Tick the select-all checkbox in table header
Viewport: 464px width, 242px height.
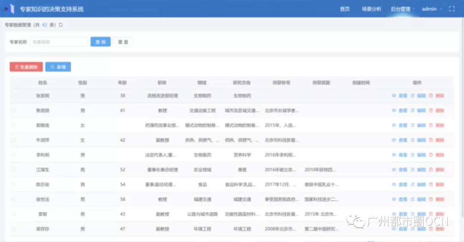click(14, 82)
